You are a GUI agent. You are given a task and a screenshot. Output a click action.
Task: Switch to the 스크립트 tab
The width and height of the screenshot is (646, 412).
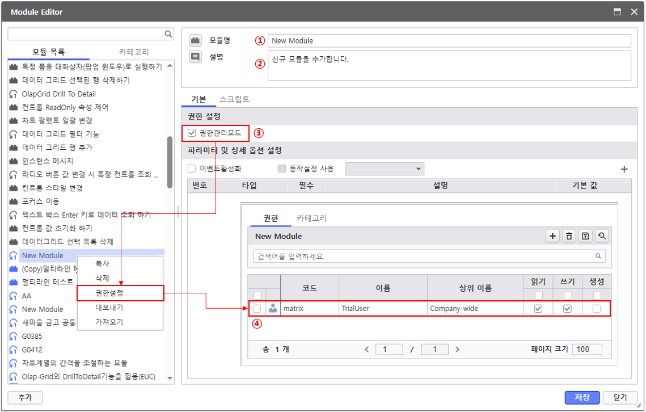234,99
